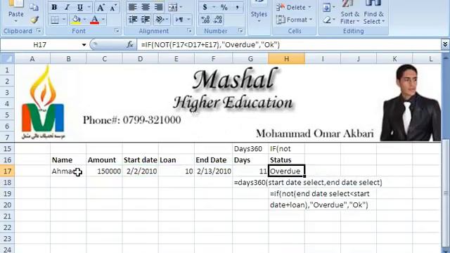Select the Days360 label cell
450x253 pixels.
[x=250, y=148]
